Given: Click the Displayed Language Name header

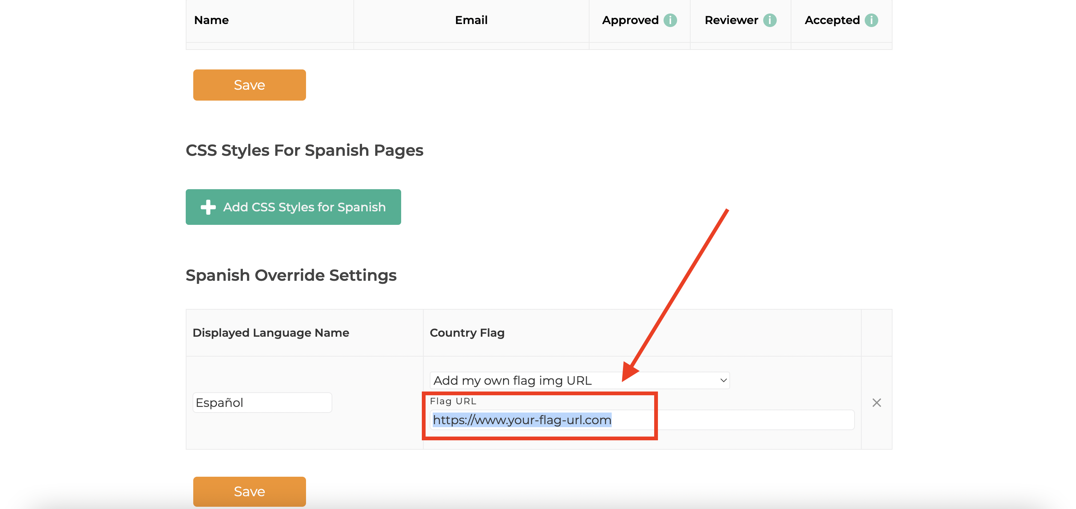Looking at the screenshot, I should (x=271, y=333).
